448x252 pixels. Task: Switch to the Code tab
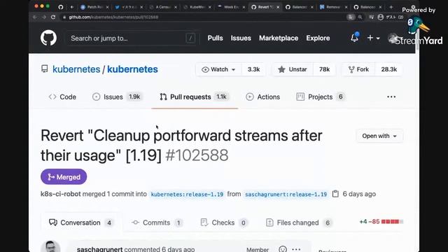point(62,97)
